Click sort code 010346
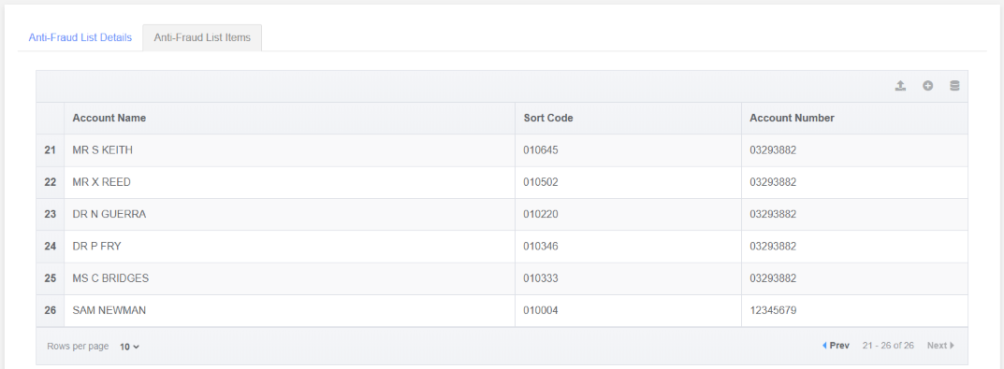Image resolution: width=1004 pixels, height=369 pixels. [x=541, y=247]
